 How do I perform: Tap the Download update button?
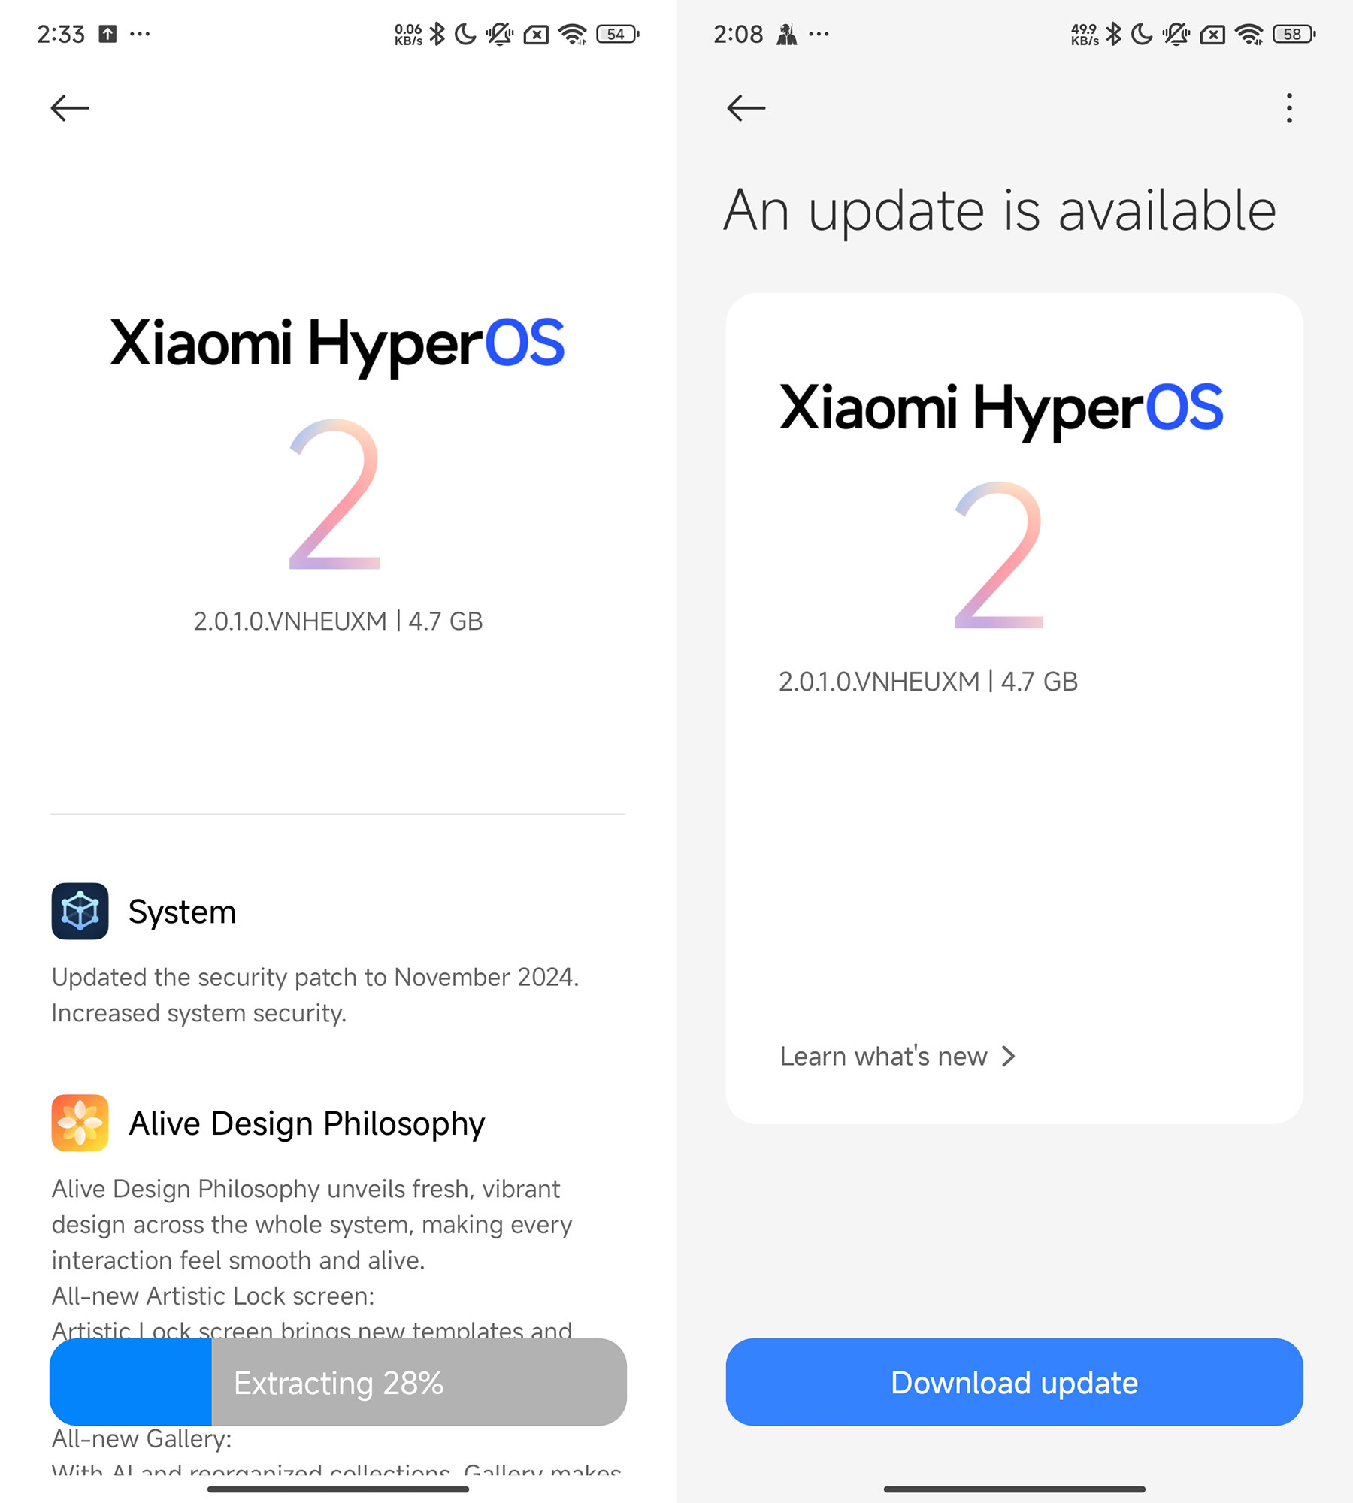click(x=1014, y=1382)
